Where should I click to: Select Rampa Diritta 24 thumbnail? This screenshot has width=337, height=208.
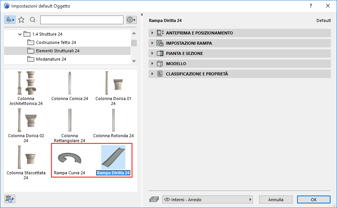click(113, 157)
